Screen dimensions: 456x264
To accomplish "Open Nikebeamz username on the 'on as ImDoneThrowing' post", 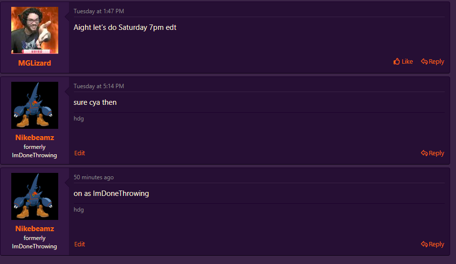I will coord(35,229).
